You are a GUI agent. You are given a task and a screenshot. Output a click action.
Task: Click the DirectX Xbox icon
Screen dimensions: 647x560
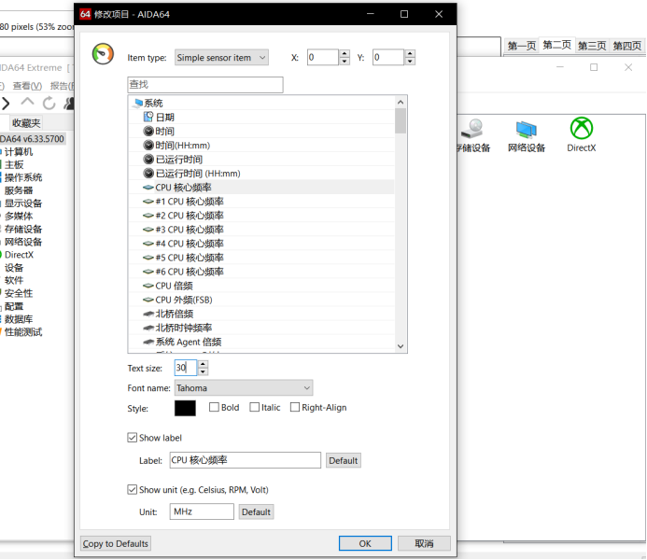[x=582, y=130]
